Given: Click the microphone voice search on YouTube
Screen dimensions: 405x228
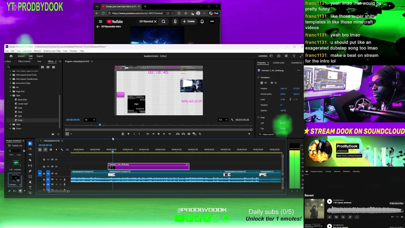Looking at the screenshot, I should coord(175,22).
